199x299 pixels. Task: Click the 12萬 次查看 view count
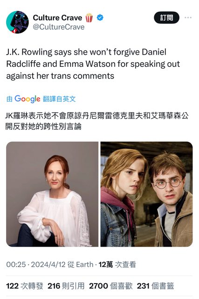[117, 264]
